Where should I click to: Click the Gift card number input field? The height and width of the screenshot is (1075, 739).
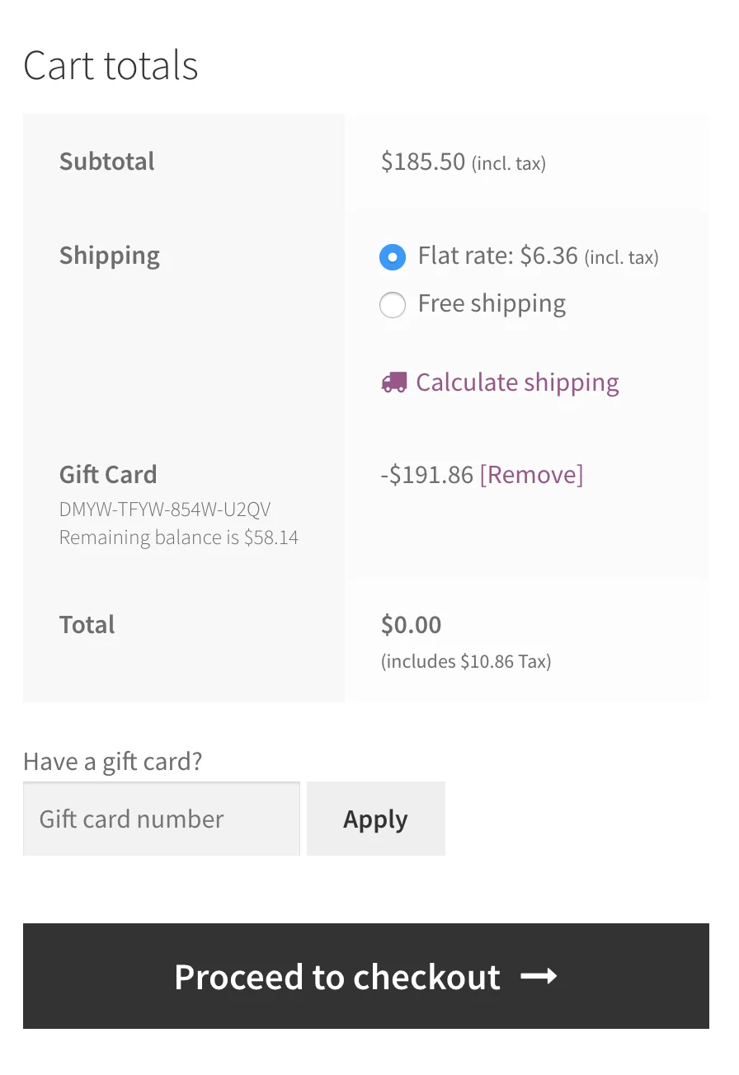point(161,818)
